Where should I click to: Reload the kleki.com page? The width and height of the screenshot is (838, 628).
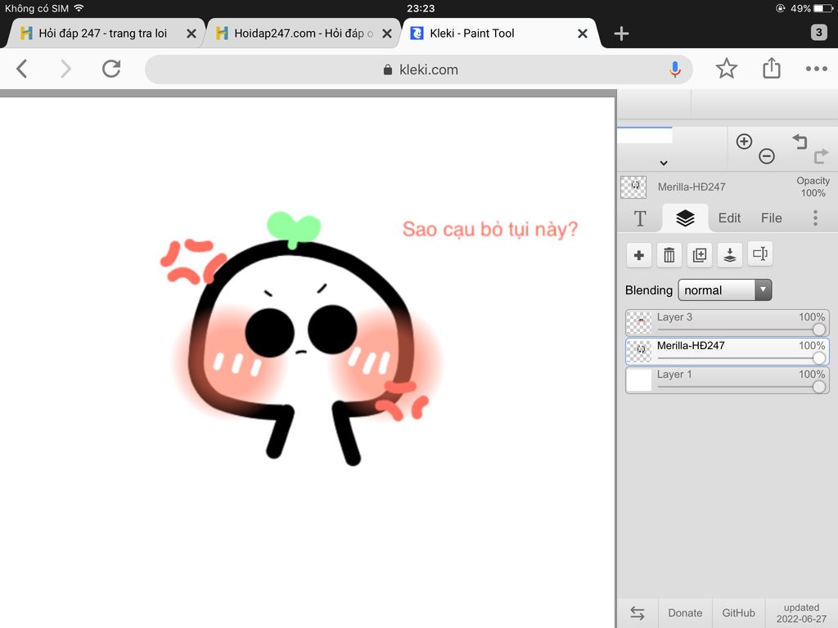(x=111, y=69)
